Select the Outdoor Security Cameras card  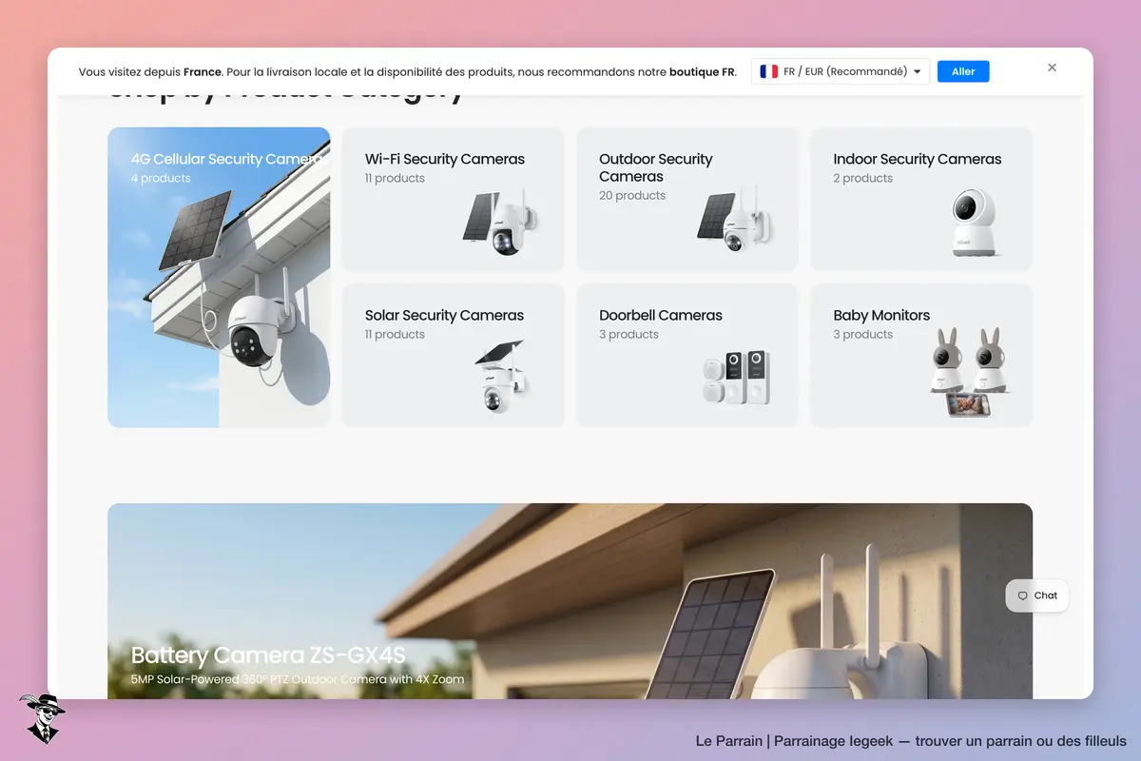(687, 199)
